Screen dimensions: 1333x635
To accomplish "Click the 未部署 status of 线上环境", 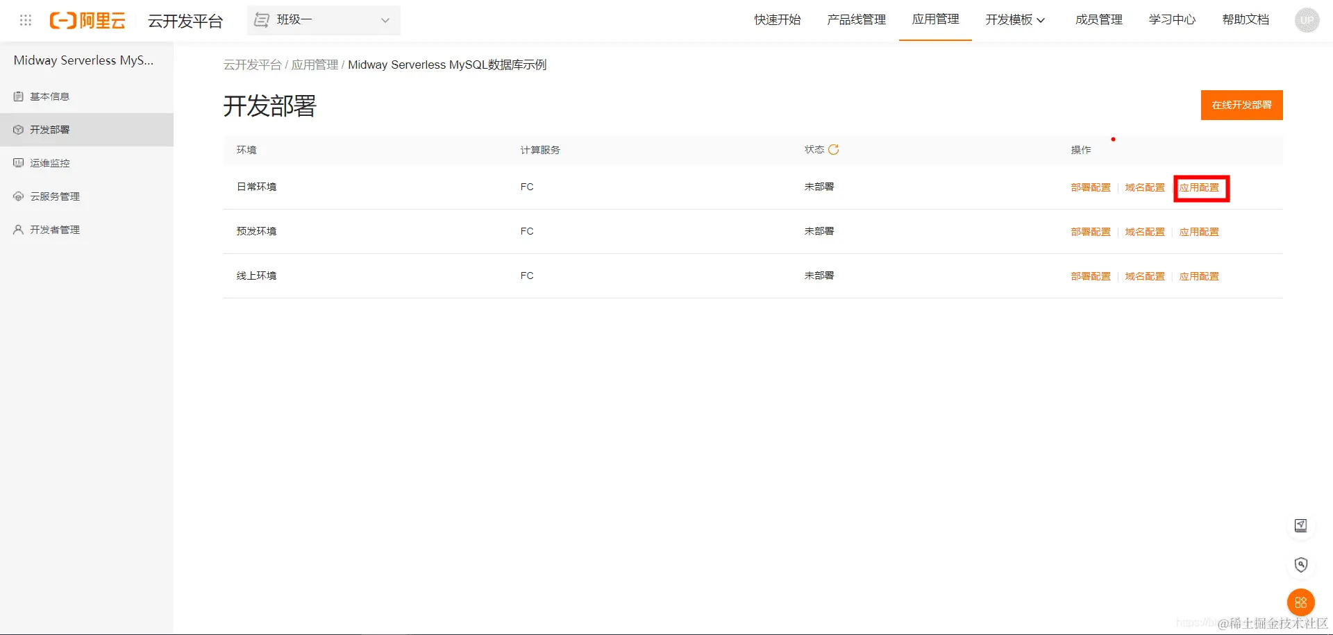I will 819,276.
